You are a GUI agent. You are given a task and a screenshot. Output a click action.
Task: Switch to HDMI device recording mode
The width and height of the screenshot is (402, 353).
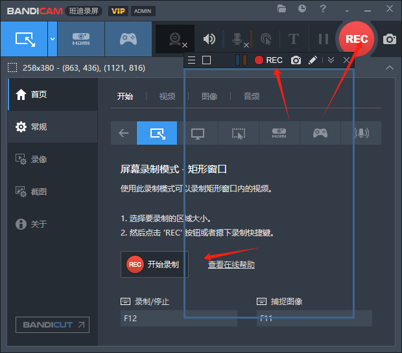pyautogui.click(x=81, y=39)
